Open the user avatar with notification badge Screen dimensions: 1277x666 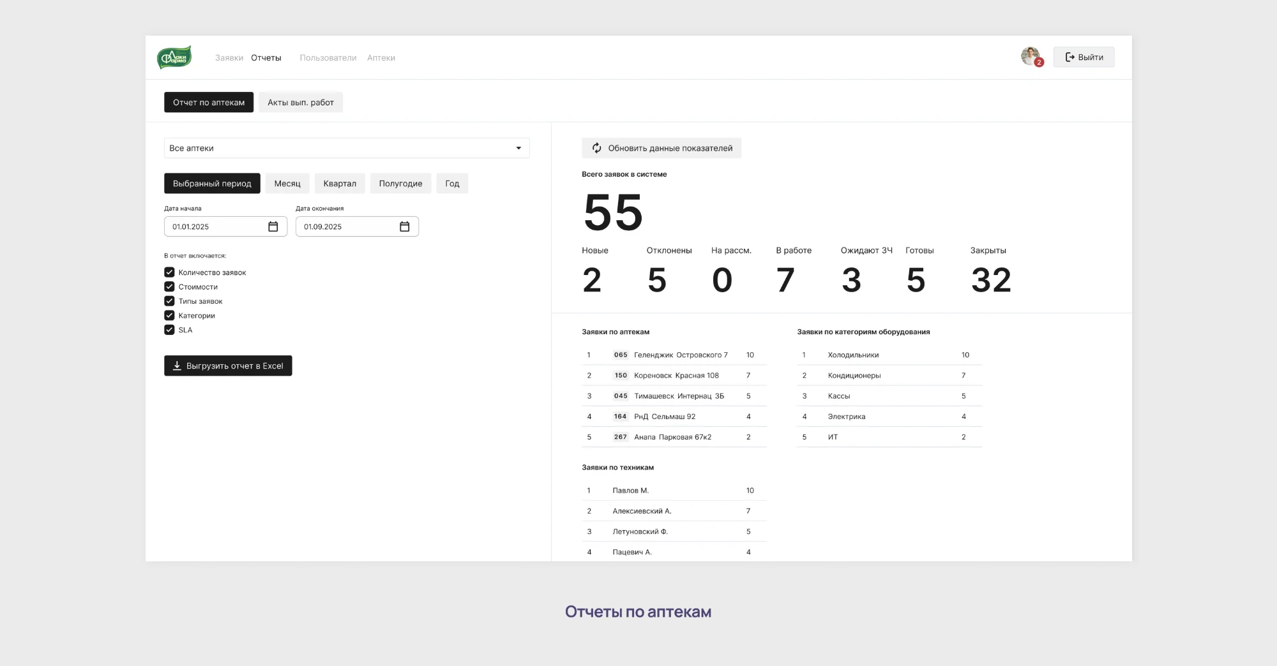click(x=1030, y=57)
